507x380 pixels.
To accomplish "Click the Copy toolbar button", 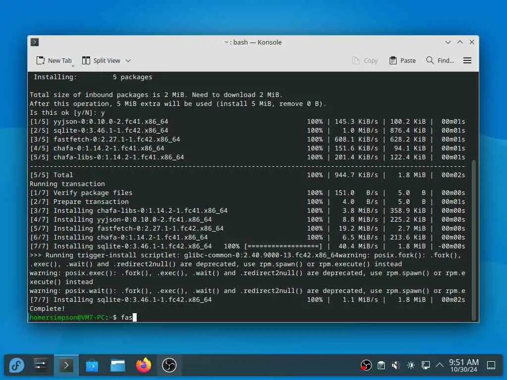I will [x=365, y=61].
